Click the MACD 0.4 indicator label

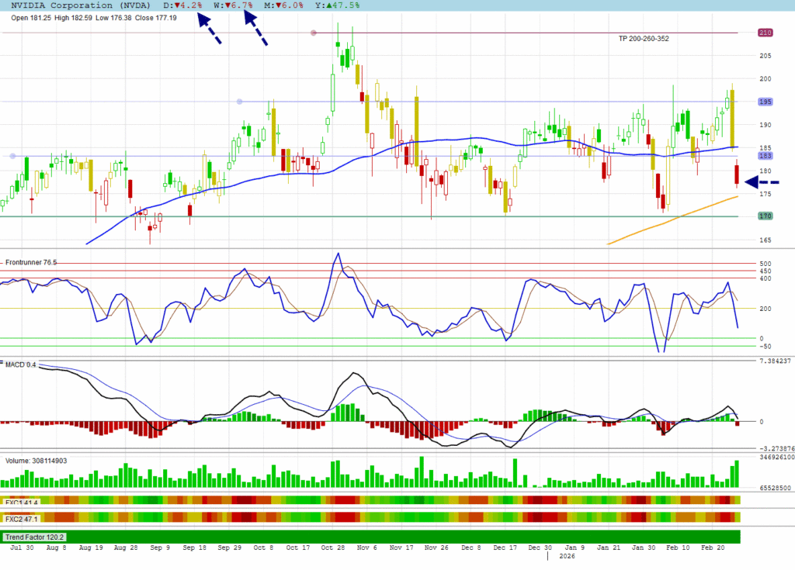(x=20, y=364)
